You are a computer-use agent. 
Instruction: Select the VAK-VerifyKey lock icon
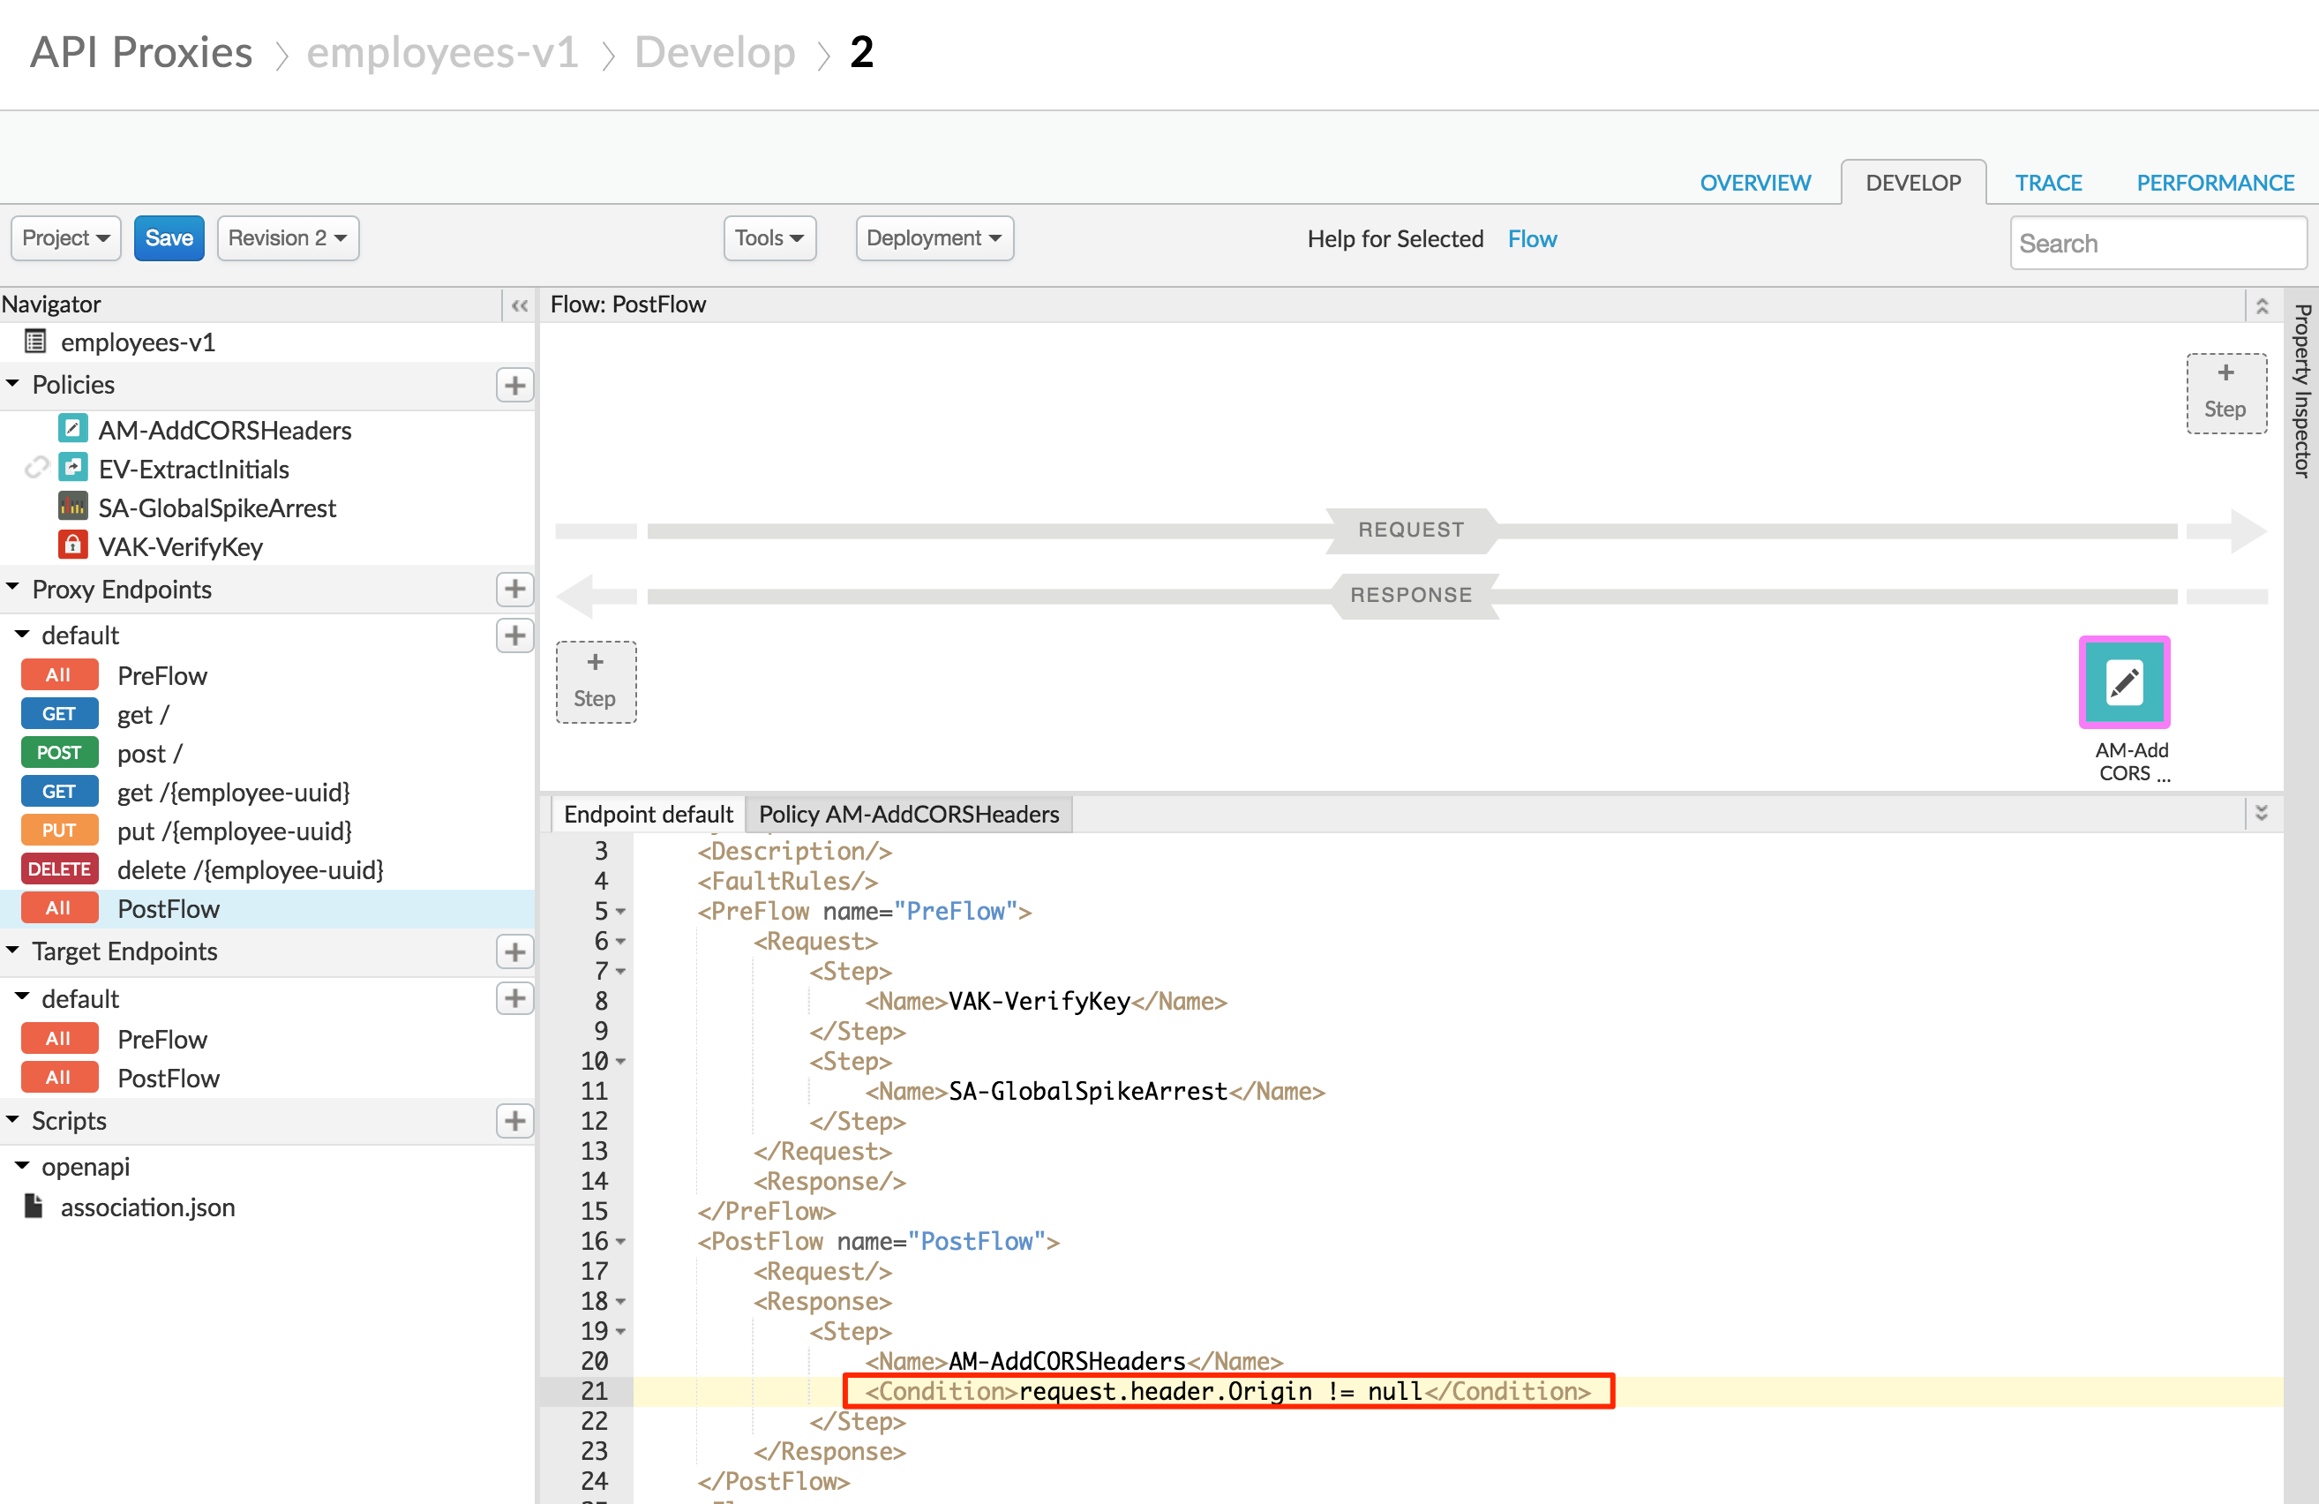pos(72,545)
